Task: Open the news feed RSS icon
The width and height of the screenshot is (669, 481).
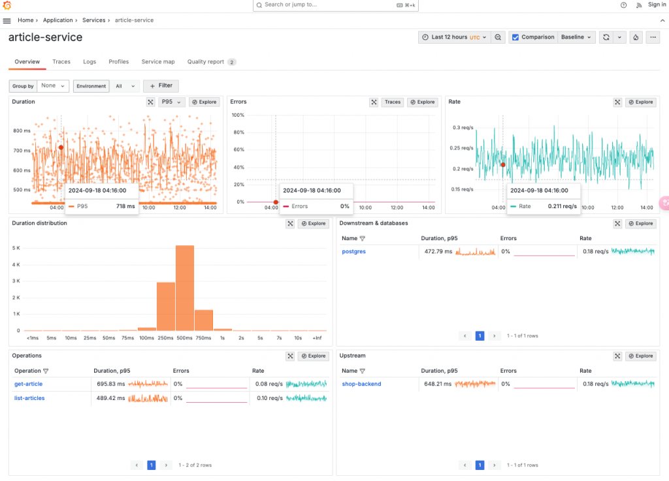Action: (x=639, y=5)
